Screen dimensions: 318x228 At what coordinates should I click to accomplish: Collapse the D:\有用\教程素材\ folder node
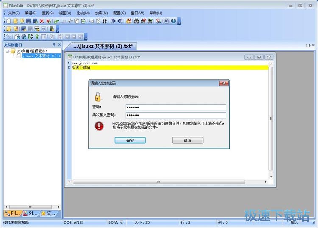pyautogui.click(x=8, y=51)
